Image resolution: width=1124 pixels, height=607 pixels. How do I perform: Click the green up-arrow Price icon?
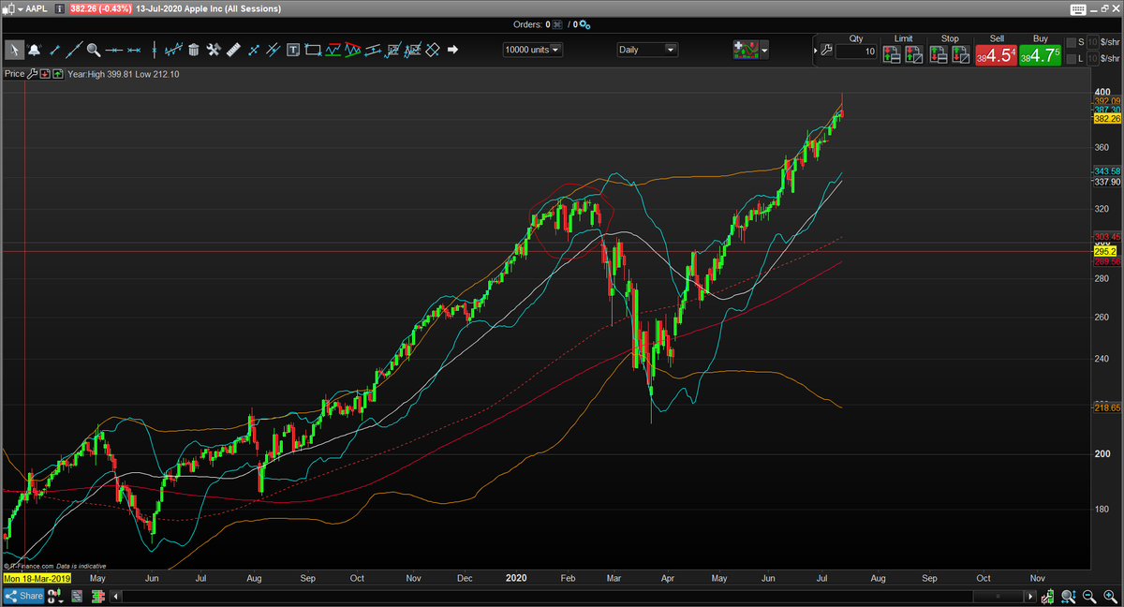tap(58, 74)
